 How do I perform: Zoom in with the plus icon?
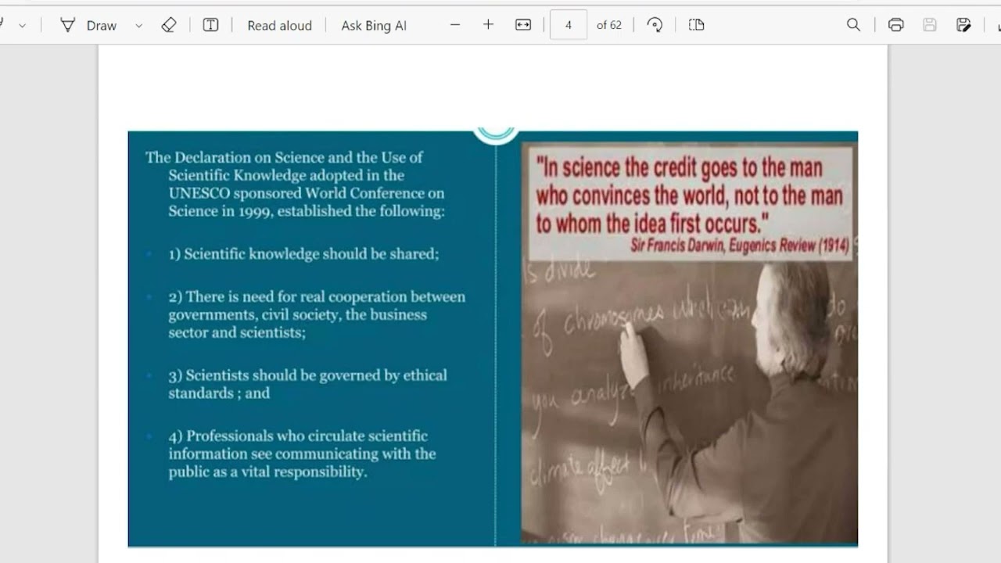coord(489,25)
